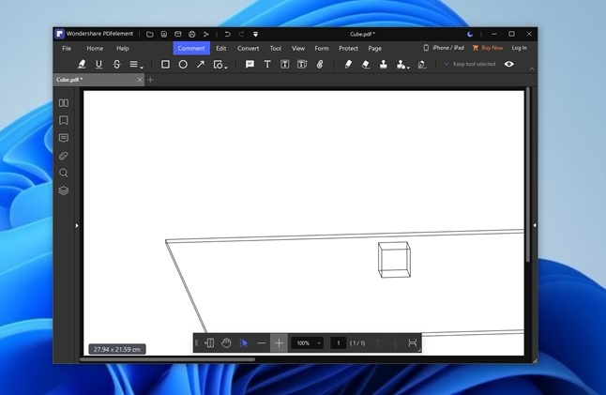Open the bookmarks panel
The image size is (606, 395).
pyautogui.click(x=64, y=120)
